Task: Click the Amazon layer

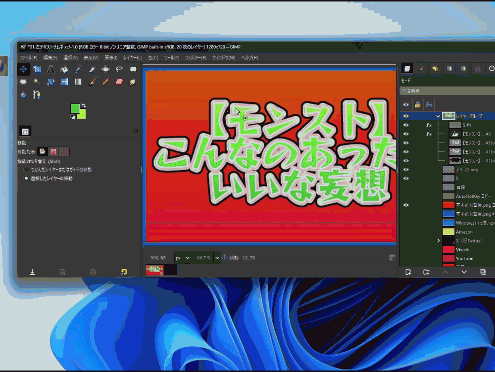Action: tap(464, 232)
